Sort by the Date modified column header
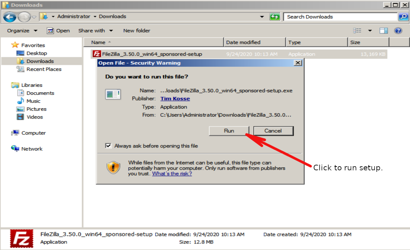 coord(255,42)
